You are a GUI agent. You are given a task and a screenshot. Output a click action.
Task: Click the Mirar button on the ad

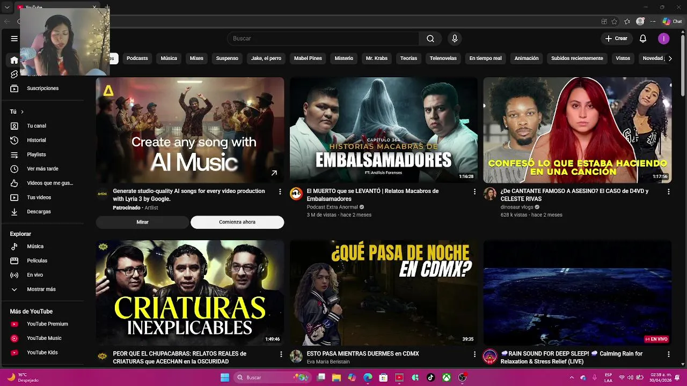click(142, 222)
